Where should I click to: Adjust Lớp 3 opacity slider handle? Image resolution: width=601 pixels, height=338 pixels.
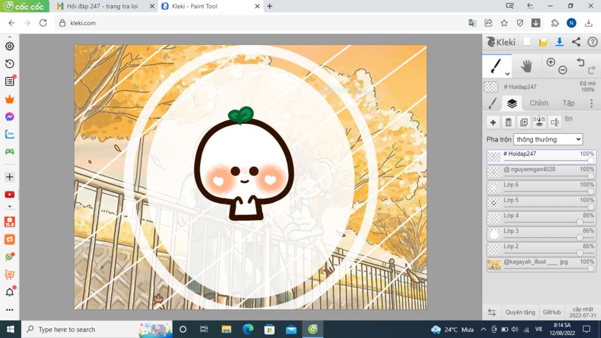click(579, 238)
